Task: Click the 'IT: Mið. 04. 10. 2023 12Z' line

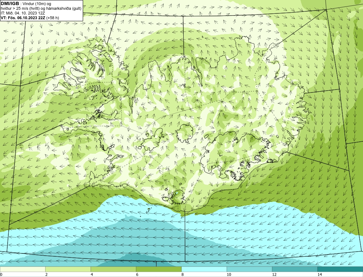Action: (x=23, y=13)
